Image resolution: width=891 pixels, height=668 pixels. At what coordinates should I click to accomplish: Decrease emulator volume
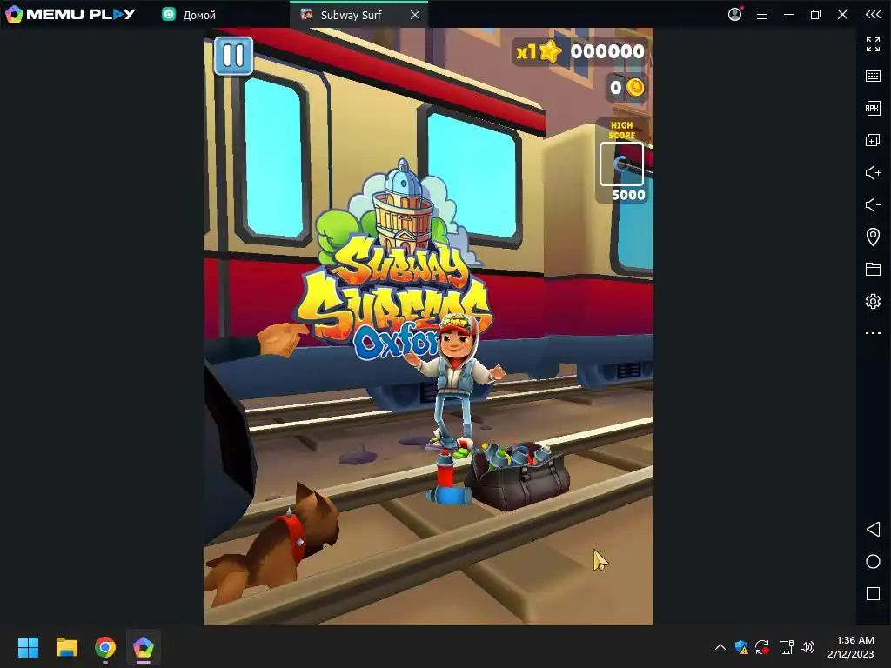click(873, 204)
